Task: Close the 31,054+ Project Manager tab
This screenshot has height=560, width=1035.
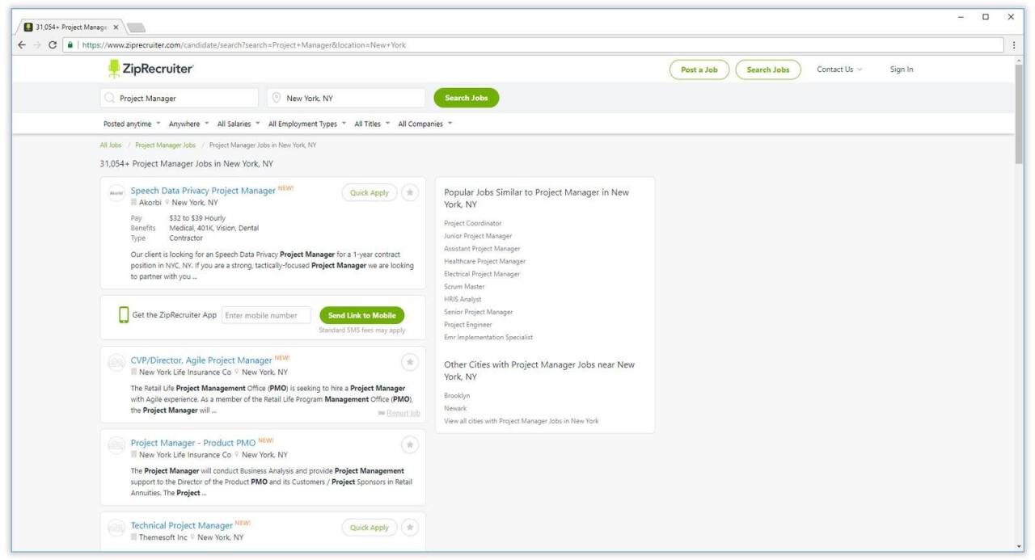Action: coord(116,27)
